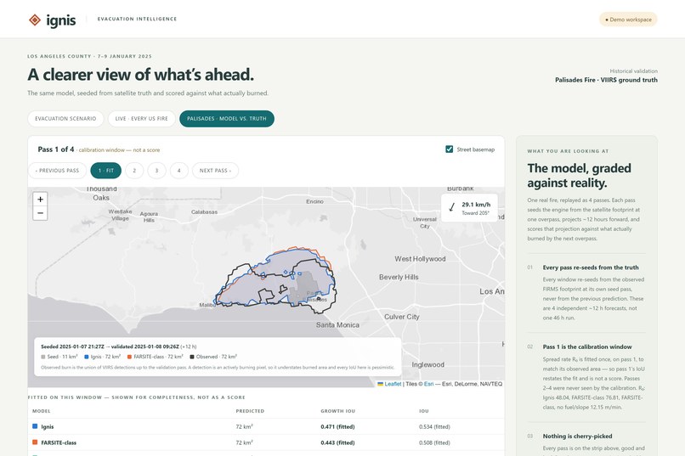
Task: Click the black Observed legend swatch
Action: coord(192,357)
